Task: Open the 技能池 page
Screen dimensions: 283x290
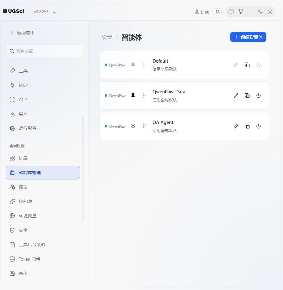Action: (x=43, y=201)
